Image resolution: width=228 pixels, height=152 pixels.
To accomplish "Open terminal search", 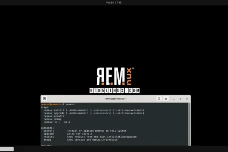I will tap(159, 99).
